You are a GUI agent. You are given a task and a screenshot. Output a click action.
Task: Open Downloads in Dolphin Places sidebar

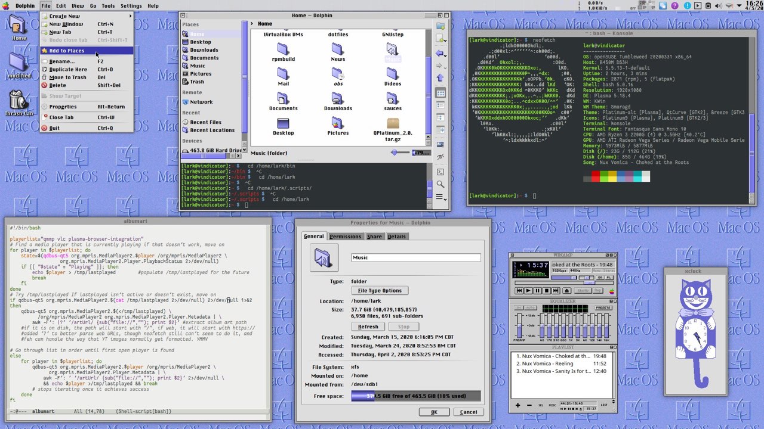pyautogui.click(x=204, y=50)
